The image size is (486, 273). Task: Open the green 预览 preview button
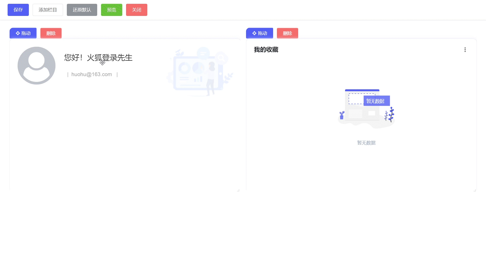[x=111, y=10]
